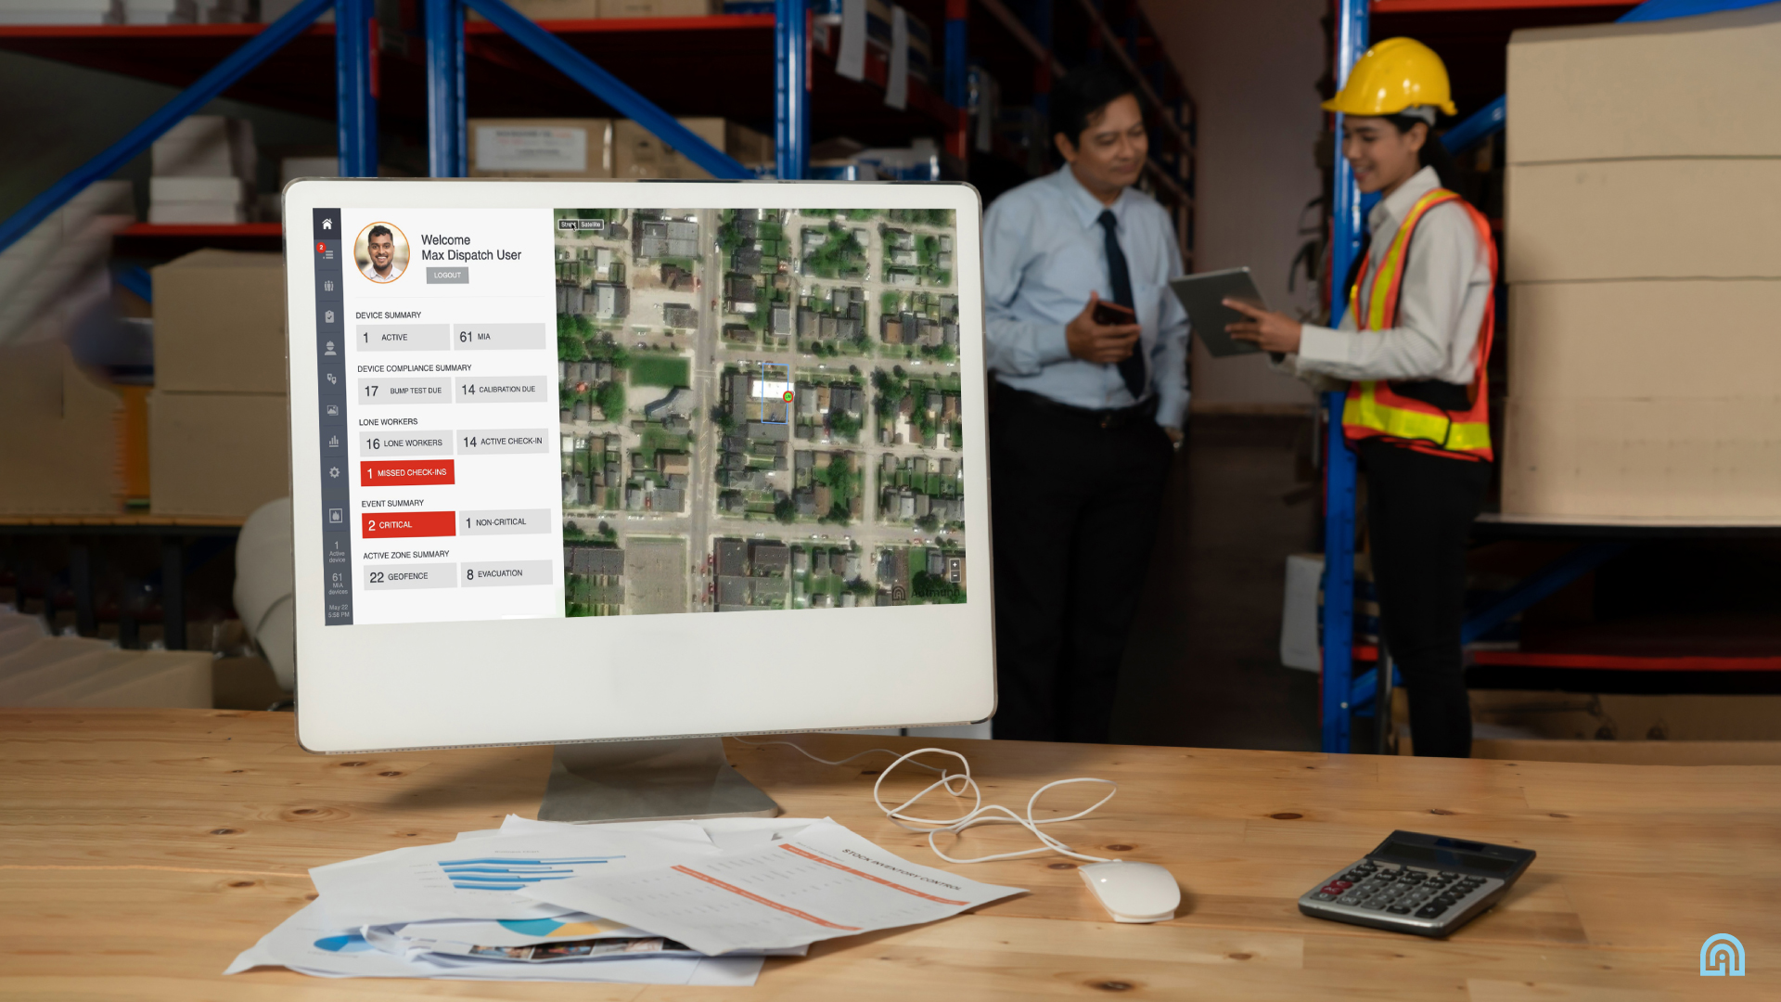Open the bar chart reports icon
Screen dimensions: 1781x1002
click(x=334, y=442)
